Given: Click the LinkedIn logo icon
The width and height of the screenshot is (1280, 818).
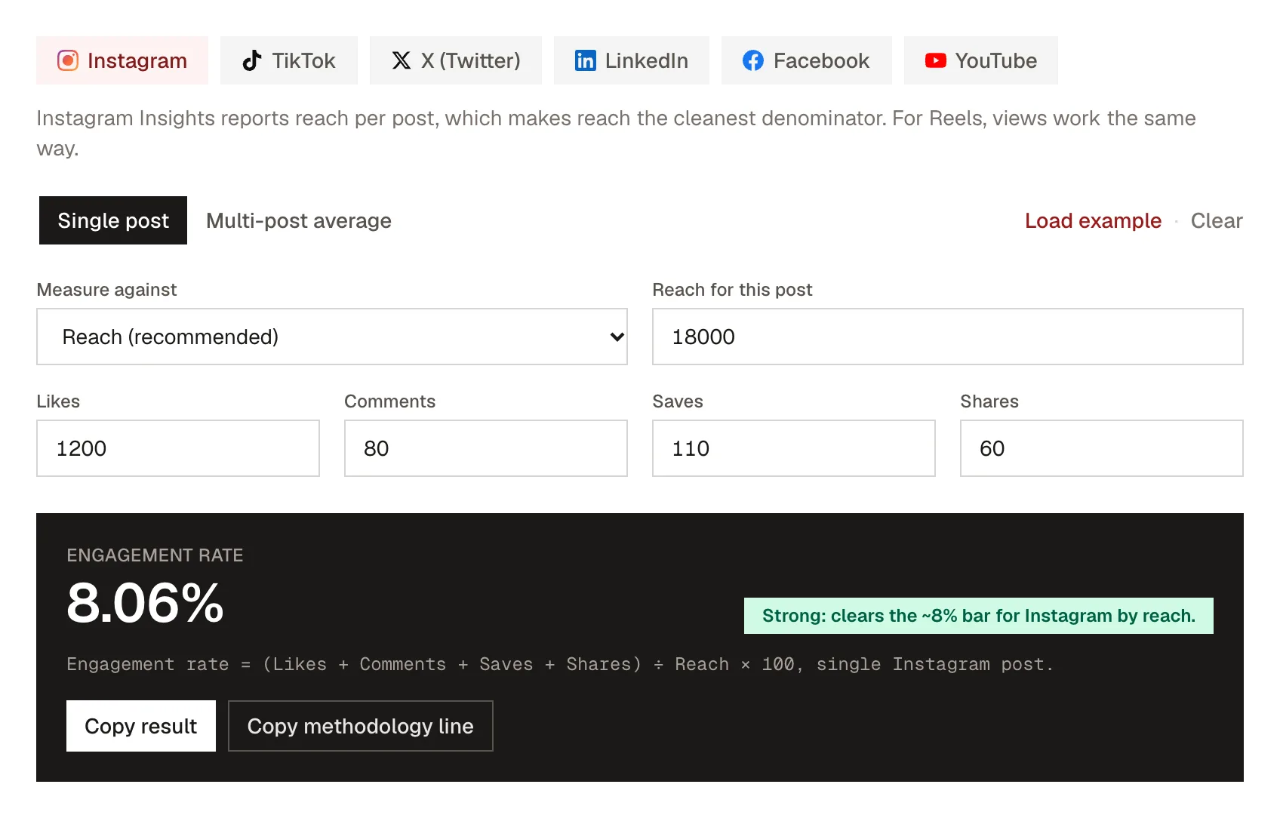Looking at the screenshot, I should 586,60.
